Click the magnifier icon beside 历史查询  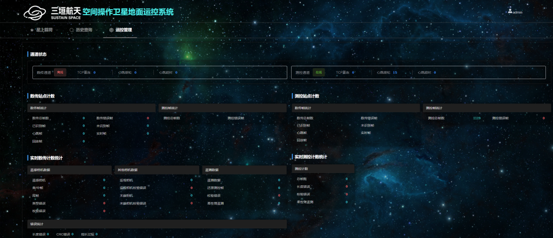tap(71, 30)
